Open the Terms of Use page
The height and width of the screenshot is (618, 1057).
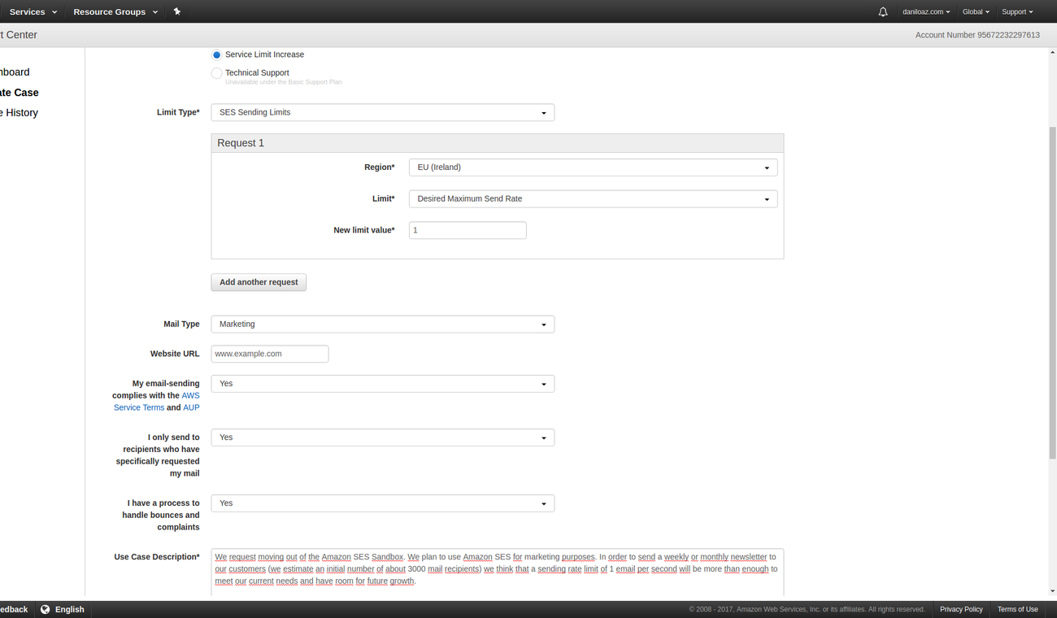click(x=1017, y=609)
